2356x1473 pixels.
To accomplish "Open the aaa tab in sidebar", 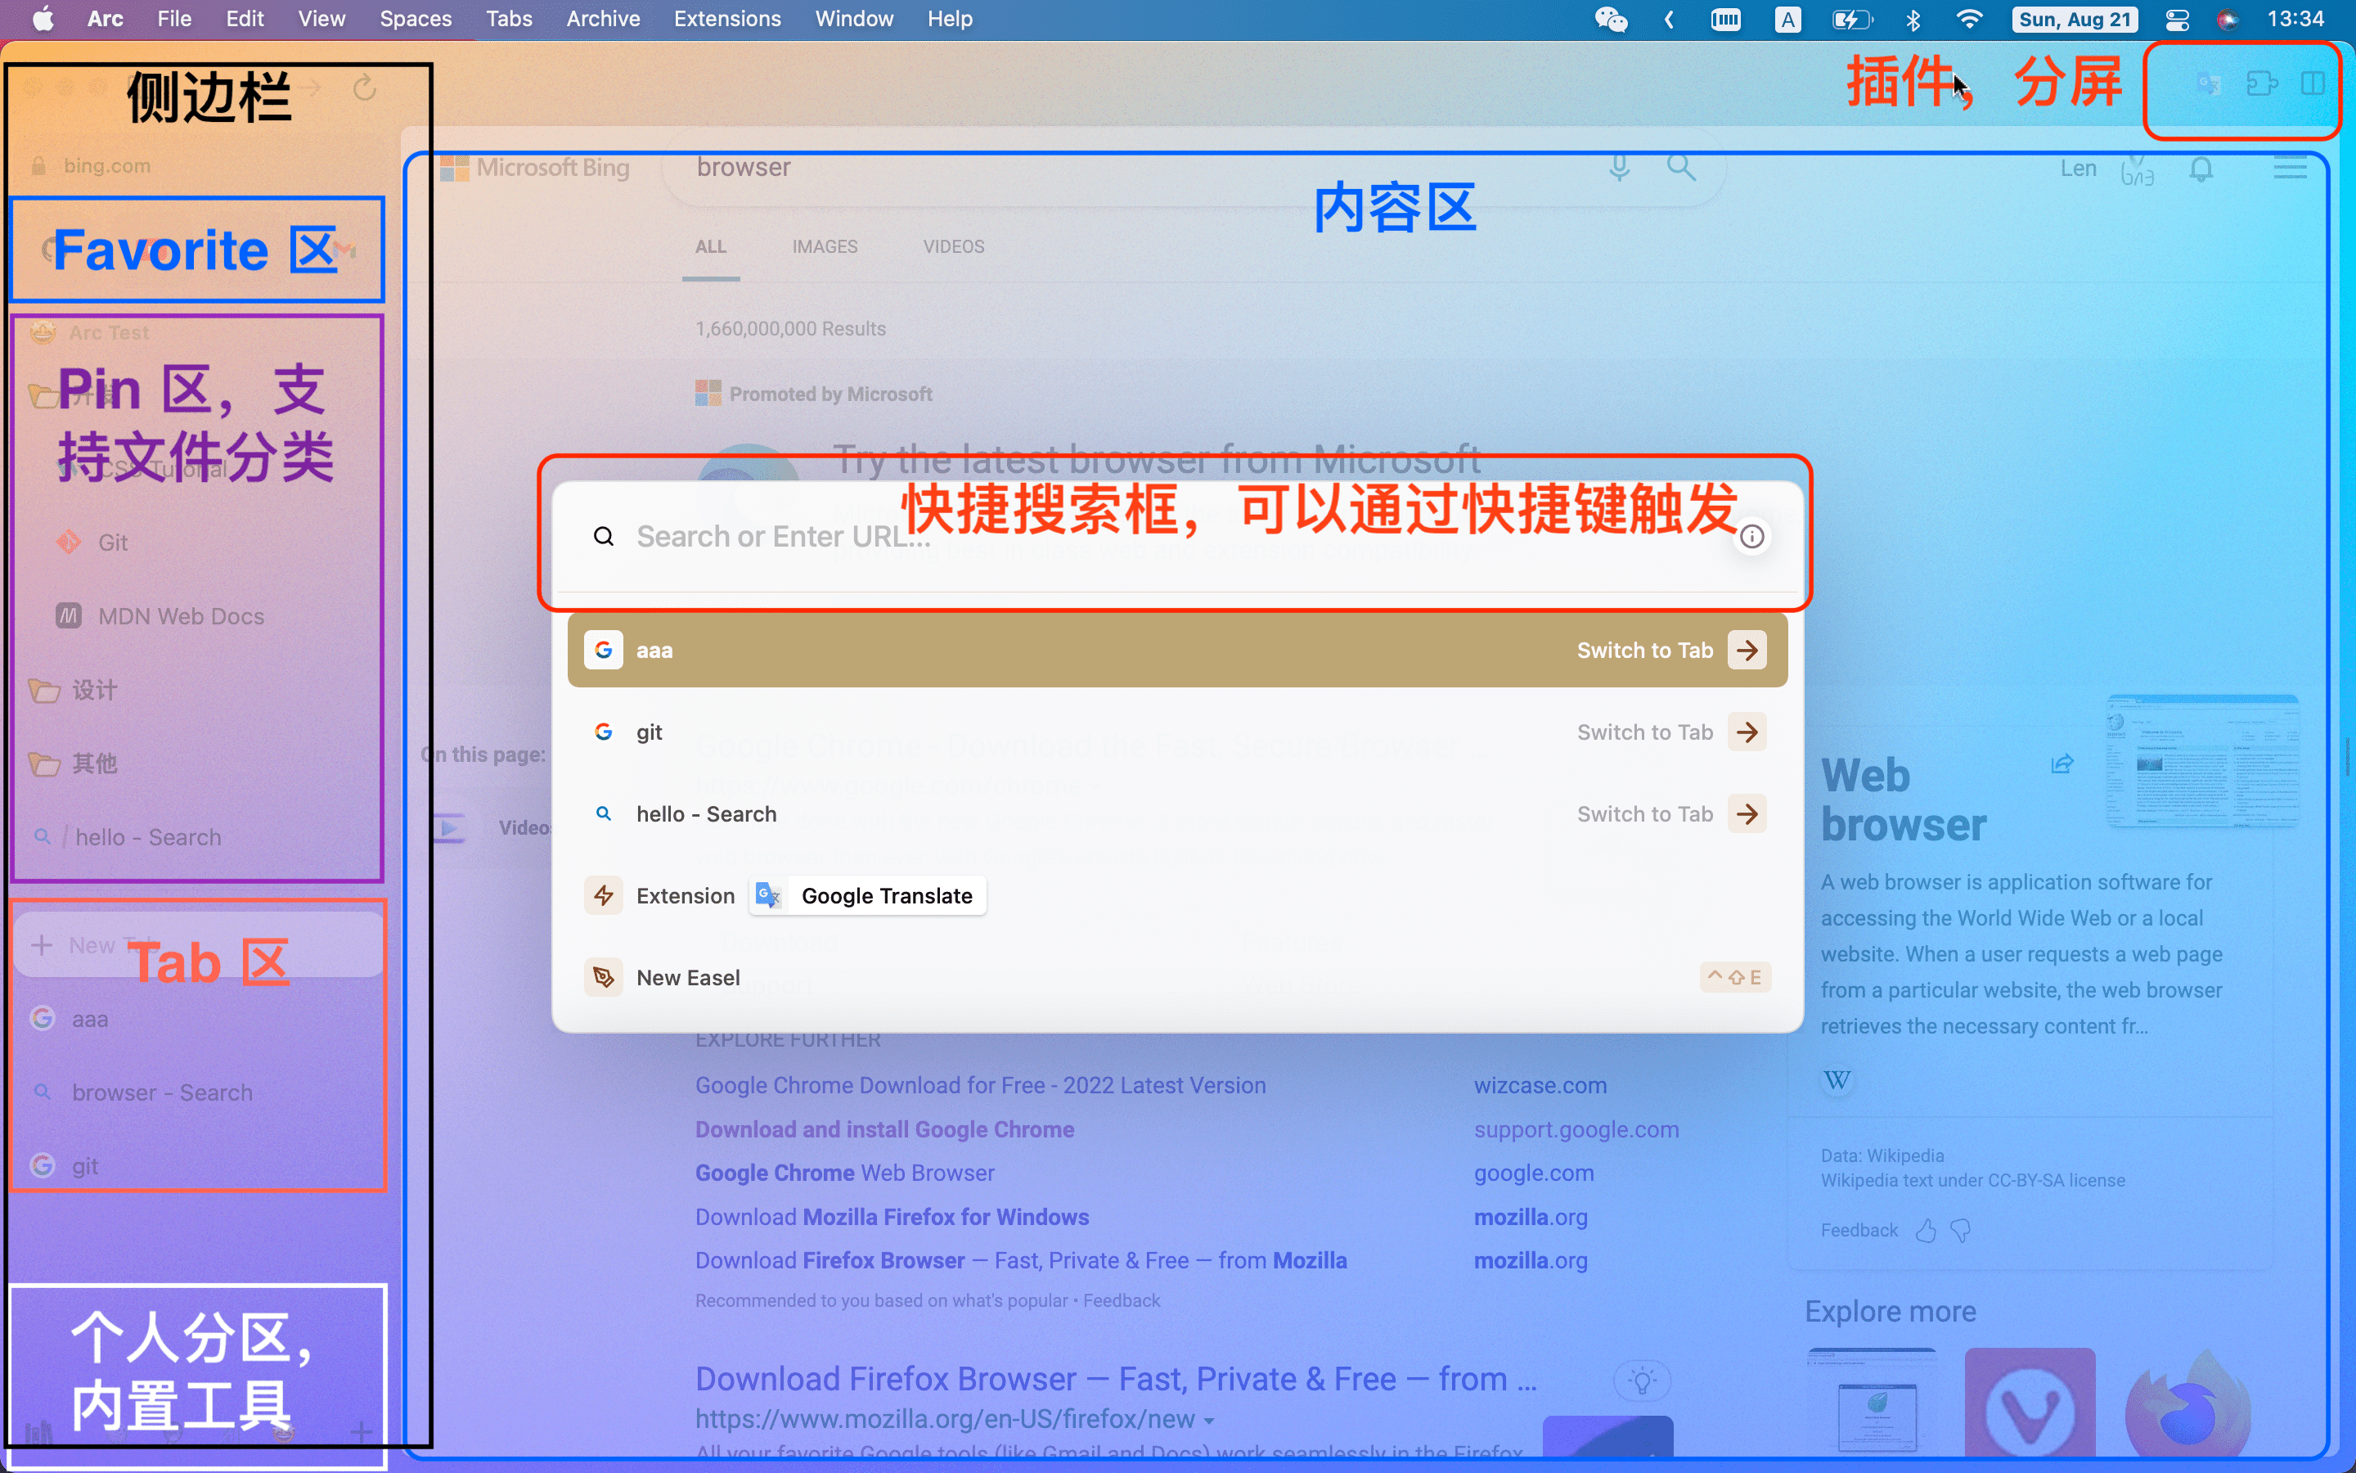I will [x=199, y=1019].
